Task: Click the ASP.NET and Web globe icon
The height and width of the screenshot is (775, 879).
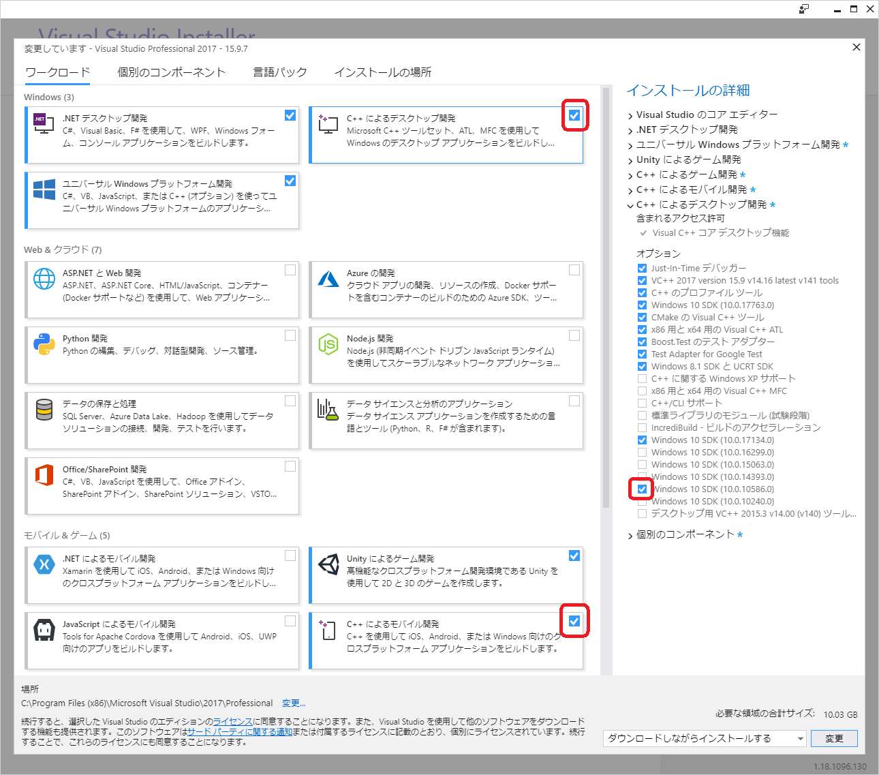Action: point(44,279)
